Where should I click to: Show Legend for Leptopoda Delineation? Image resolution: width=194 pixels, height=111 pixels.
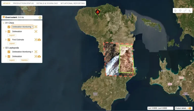click(x=12, y=60)
